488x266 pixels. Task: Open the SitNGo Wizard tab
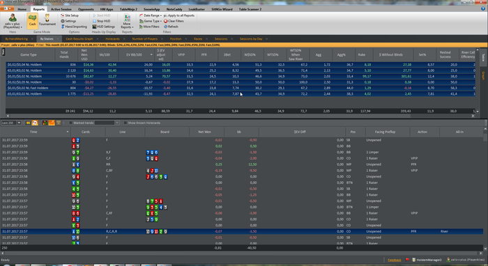pyautogui.click(x=222, y=9)
